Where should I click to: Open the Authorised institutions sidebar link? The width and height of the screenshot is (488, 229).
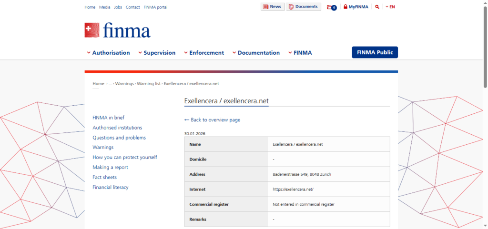pos(117,128)
